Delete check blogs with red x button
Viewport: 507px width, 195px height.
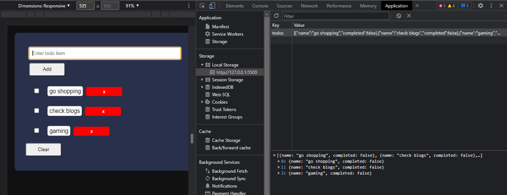103,111
